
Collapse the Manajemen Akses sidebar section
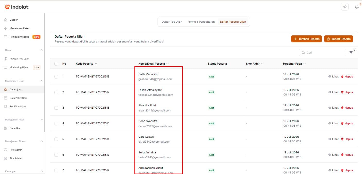(42, 141)
